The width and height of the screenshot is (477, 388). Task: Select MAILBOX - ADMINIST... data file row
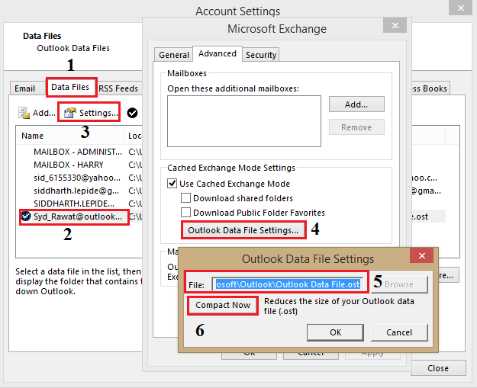(x=79, y=152)
